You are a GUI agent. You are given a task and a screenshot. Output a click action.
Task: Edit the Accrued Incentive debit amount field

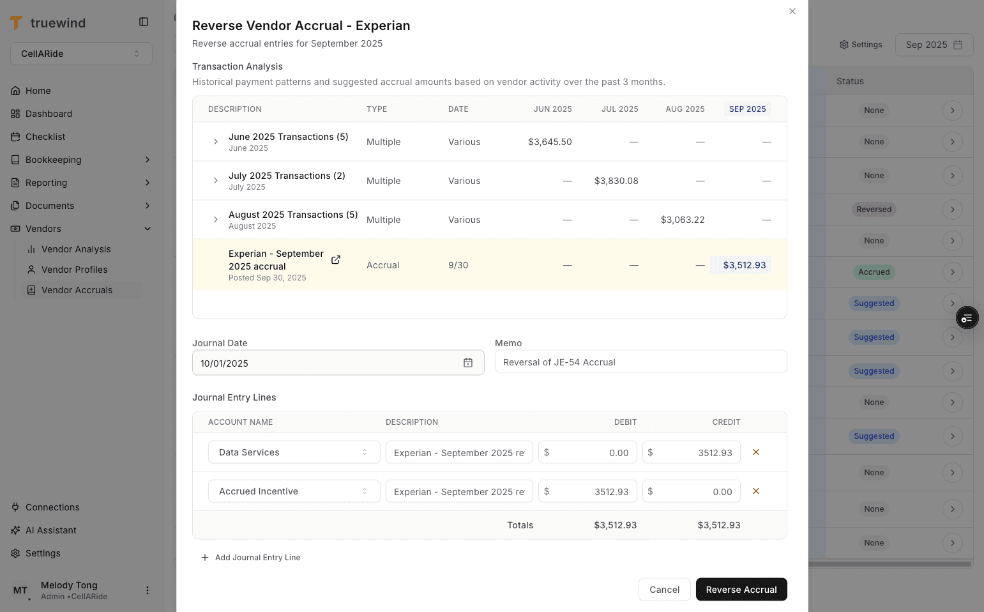[587, 491]
